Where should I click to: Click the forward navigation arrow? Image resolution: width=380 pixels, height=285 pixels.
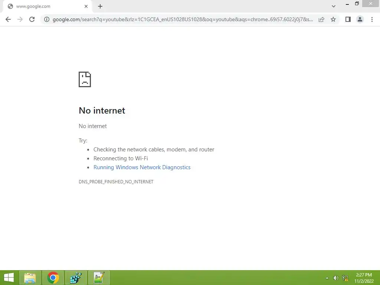click(20, 19)
